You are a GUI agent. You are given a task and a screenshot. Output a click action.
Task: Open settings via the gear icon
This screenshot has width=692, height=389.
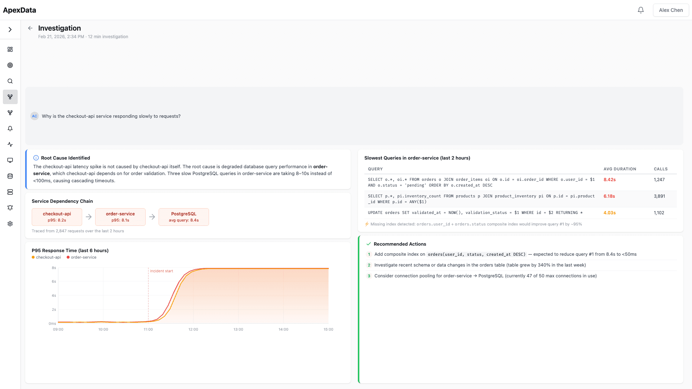pyautogui.click(x=10, y=224)
